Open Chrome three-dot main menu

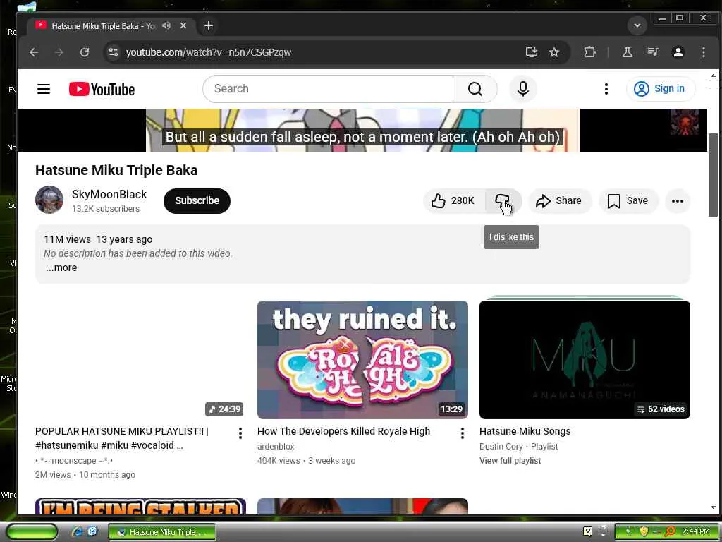pos(703,52)
